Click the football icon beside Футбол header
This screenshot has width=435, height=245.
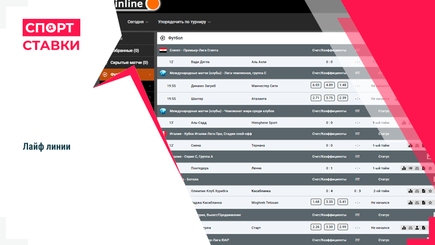click(x=162, y=38)
